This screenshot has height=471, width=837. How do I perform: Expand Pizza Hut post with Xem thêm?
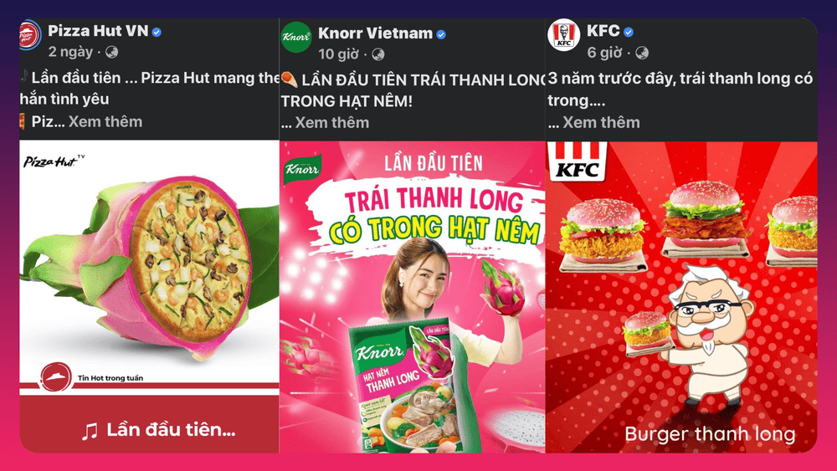(x=105, y=121)
